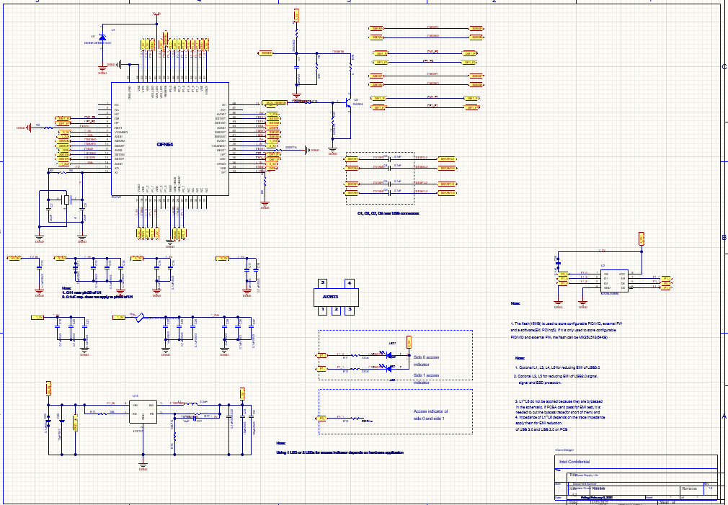Select pin box 2 on the 5-pin package

[x=337, y=310]
